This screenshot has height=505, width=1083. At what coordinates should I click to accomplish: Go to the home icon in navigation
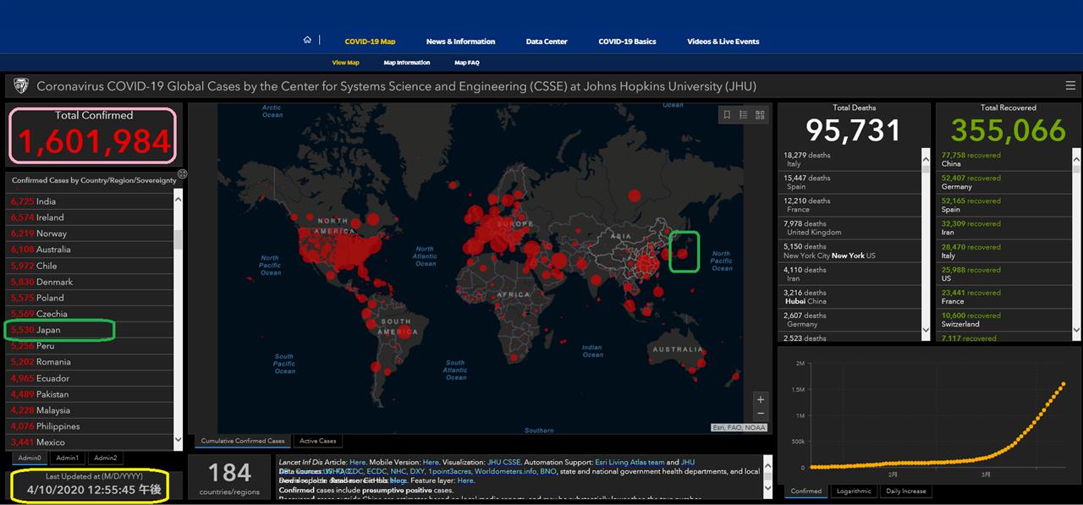[308, 40]
